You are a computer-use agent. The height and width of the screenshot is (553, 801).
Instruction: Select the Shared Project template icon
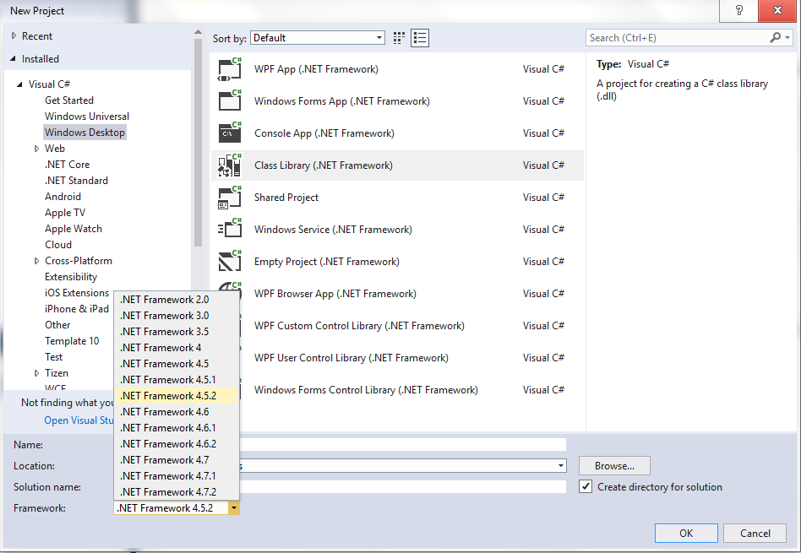[x=231, y=197]
